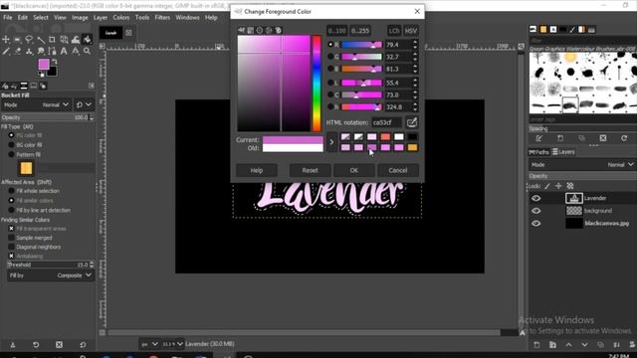Enable Diagonal neighbors checkbox
Image resolution: width=637 pixels, height=358 pixels.
tap(11, 247)
